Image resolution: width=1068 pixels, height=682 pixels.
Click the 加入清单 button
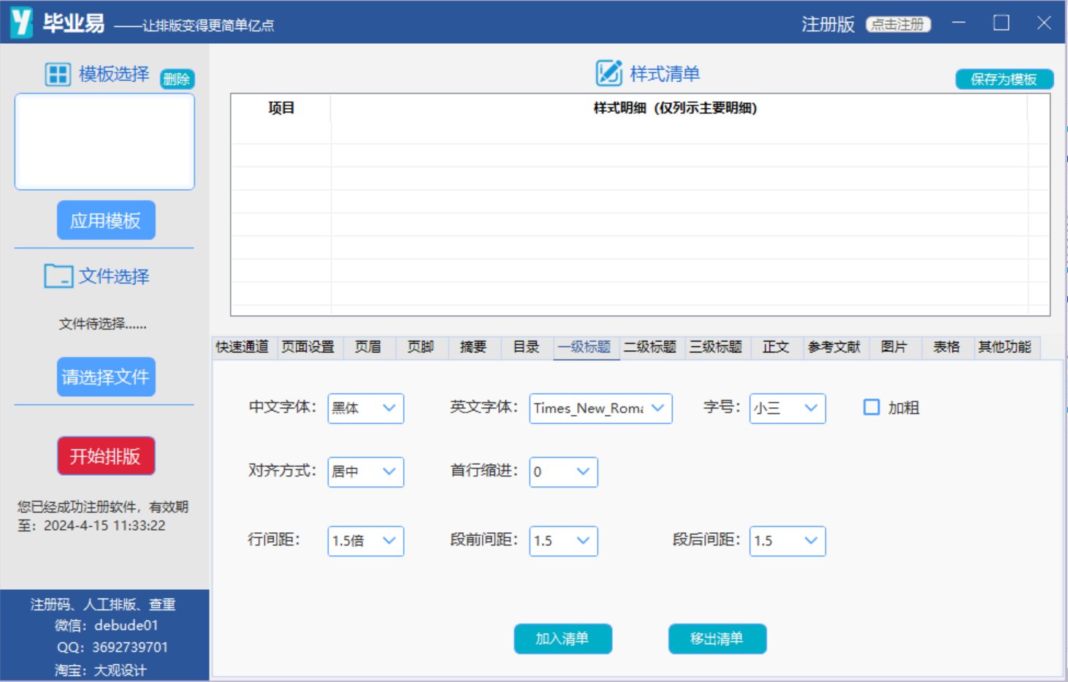[562, 639]
